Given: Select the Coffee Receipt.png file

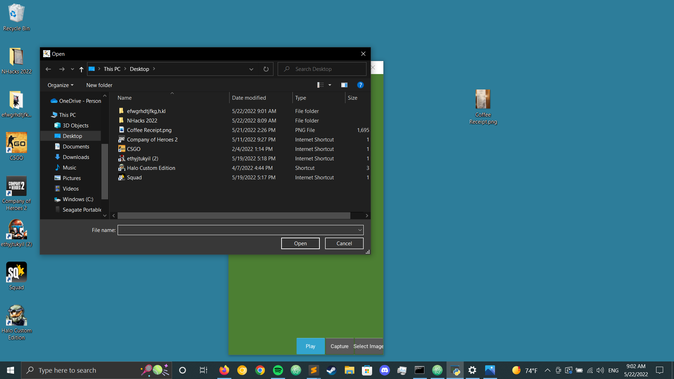Looking at the screenshot, I should click(x=149, y=130).
